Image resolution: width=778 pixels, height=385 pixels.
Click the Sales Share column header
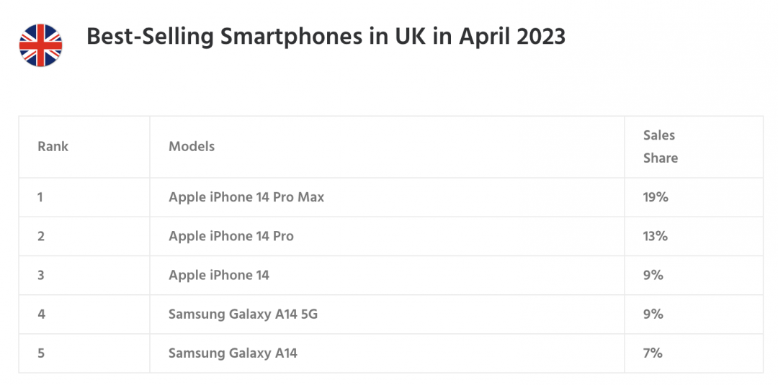tap(660, 147)
